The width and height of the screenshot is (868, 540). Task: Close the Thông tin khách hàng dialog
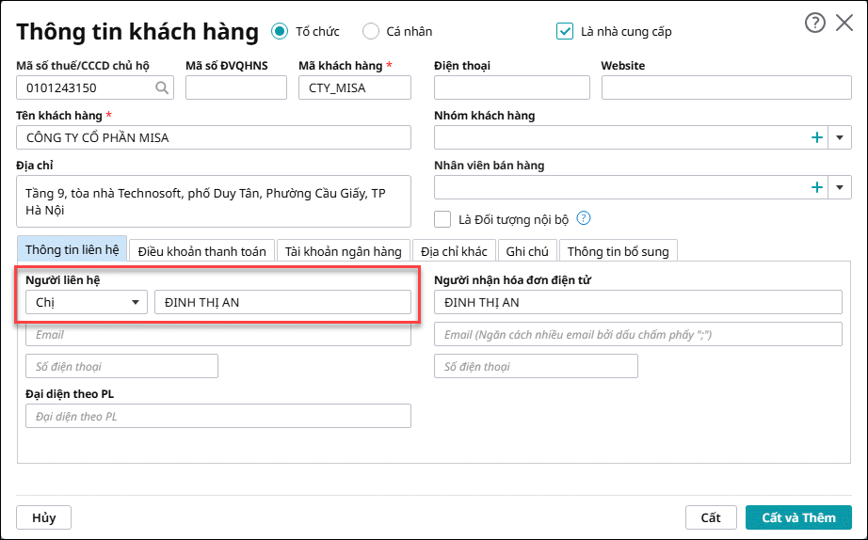point(844,24)
